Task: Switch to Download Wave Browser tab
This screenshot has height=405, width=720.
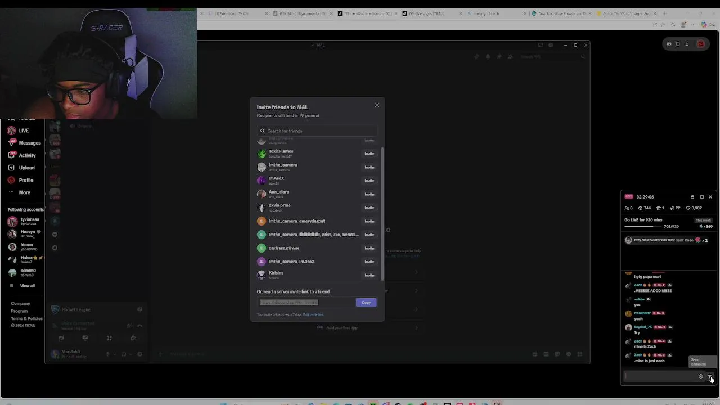Action: pos(562,13)
